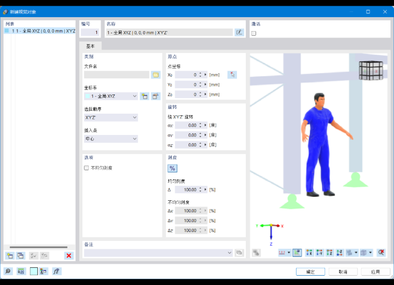This screenshot has width=394, height=285.
Task: Click the 文件名 path field
Action: click(x=117, y=75)
